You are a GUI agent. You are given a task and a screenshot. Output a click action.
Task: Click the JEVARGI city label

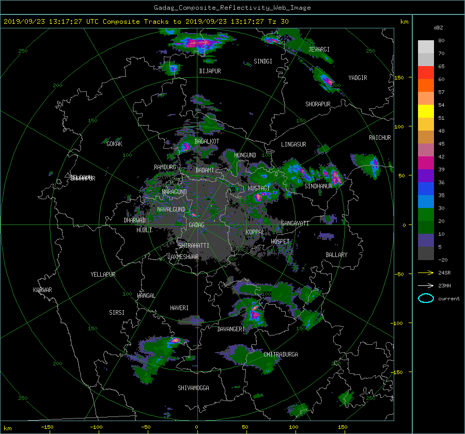[319, 50]
